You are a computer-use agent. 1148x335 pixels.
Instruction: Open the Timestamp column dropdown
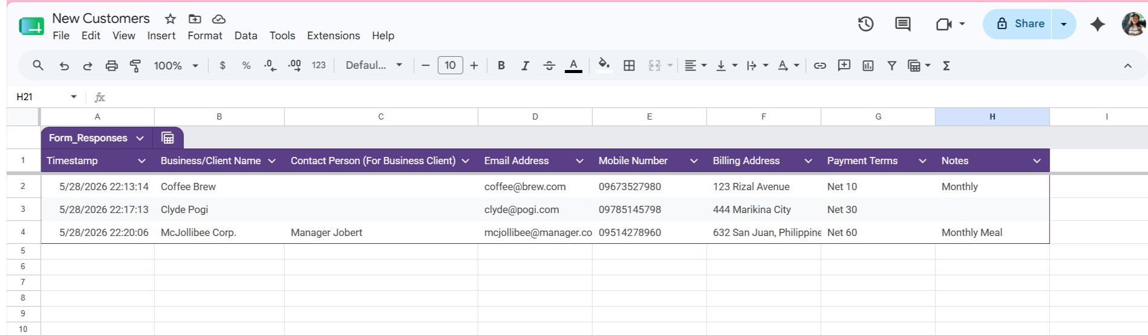142,161
